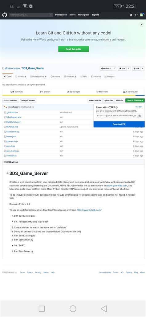
Task: Tap the Android back triangle button
Action: (104, 308)
